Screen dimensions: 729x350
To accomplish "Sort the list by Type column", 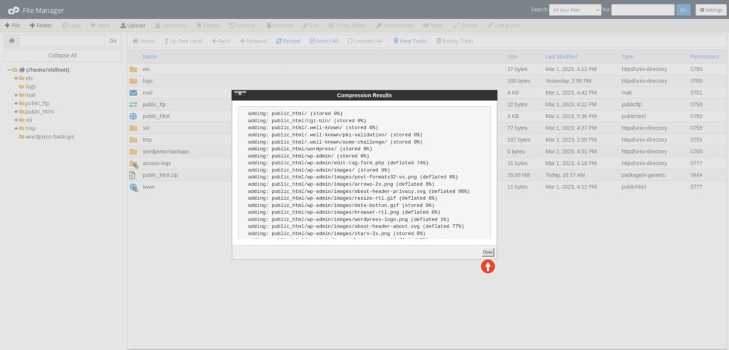I will click(627, 57).
